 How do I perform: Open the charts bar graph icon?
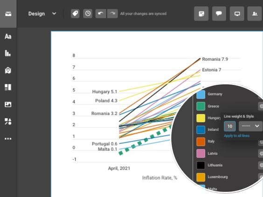coord(8,53)
